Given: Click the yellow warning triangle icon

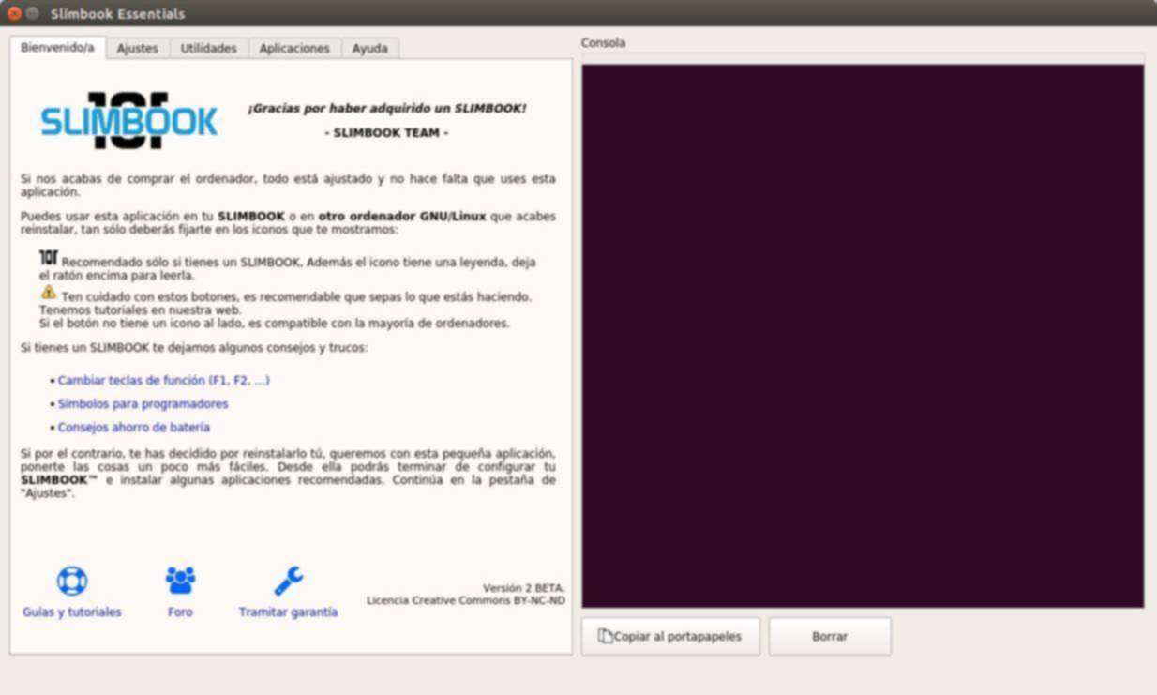Looking at the screenshot, I should [49, 293].
